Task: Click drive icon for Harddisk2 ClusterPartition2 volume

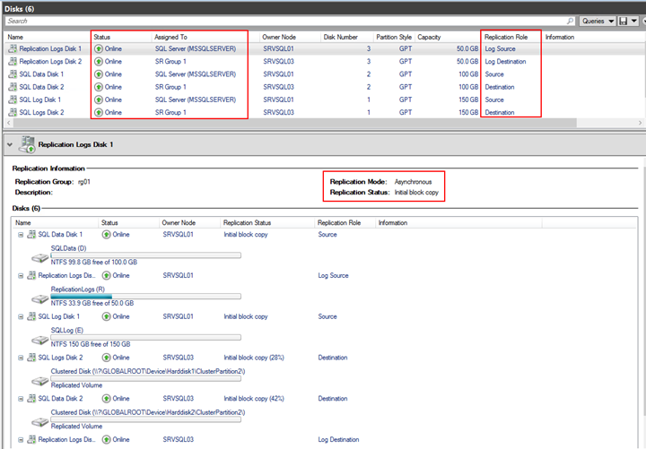Action: click(x=40, y=423)
